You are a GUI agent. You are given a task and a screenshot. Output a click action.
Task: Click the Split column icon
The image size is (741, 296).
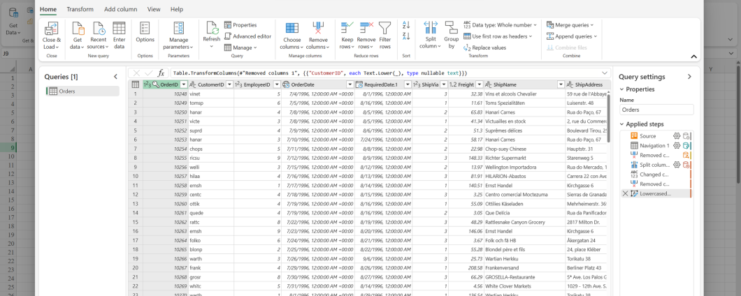coord(431,27)
